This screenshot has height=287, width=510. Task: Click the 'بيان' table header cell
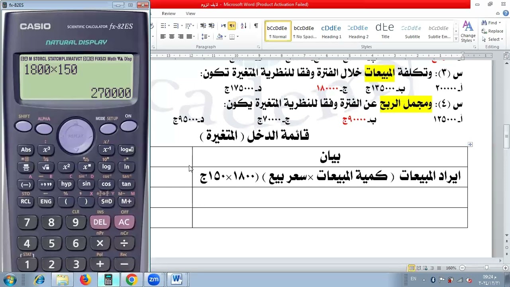[330, 157]
